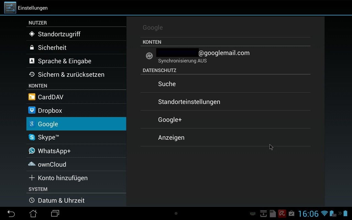Open Google+ privacy settings
Screen dimensions: 352x220
coord(225,120)
